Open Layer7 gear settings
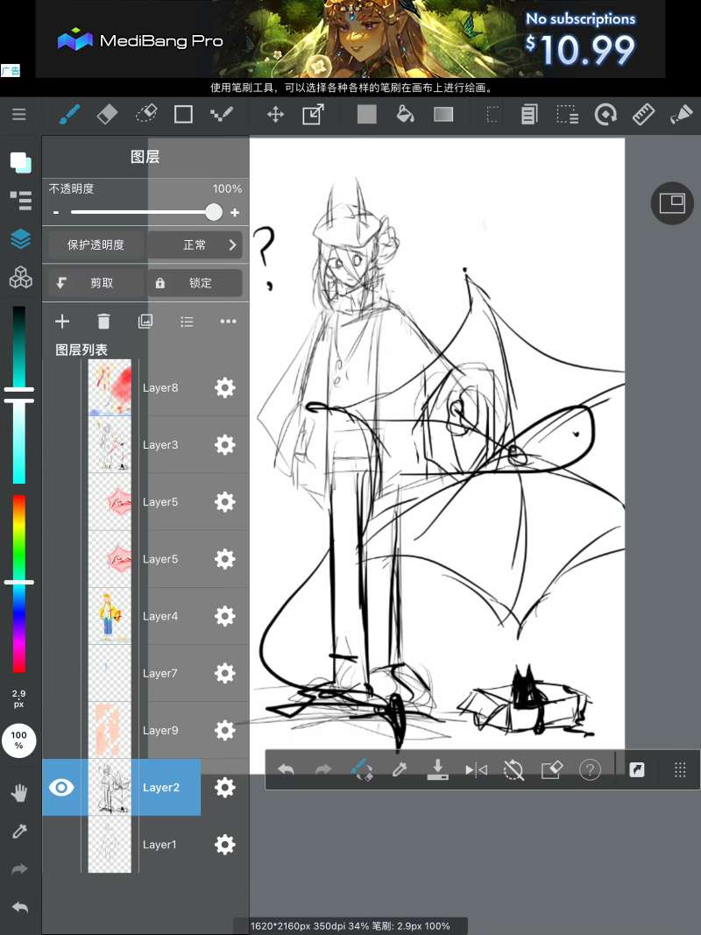Screen dimensions: 701x935 coord(224,673)
